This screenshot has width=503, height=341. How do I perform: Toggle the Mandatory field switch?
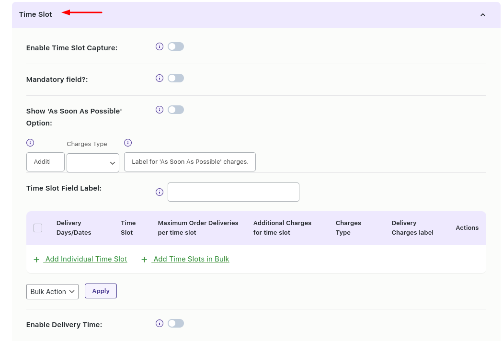tap(176, 78)
